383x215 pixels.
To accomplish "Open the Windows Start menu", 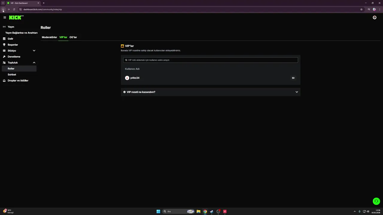I will (x=158, y=211).
